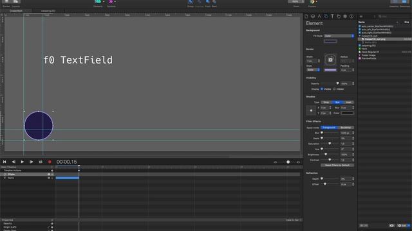Screen dimensions: 412x231
Task: Open shadow color swatch
Action: point(348,113)
